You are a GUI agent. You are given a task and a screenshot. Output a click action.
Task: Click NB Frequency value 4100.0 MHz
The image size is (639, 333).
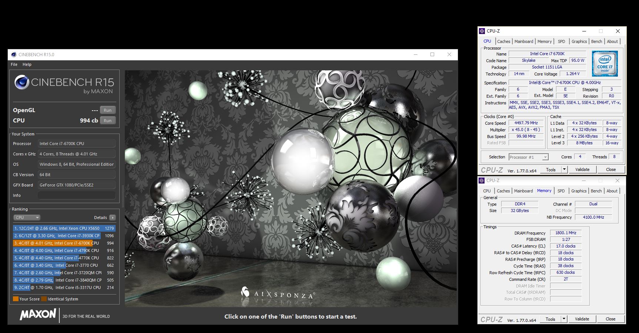[x=593, y=217]
